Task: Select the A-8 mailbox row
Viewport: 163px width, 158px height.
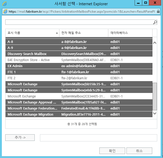Action: pos(79,42)
